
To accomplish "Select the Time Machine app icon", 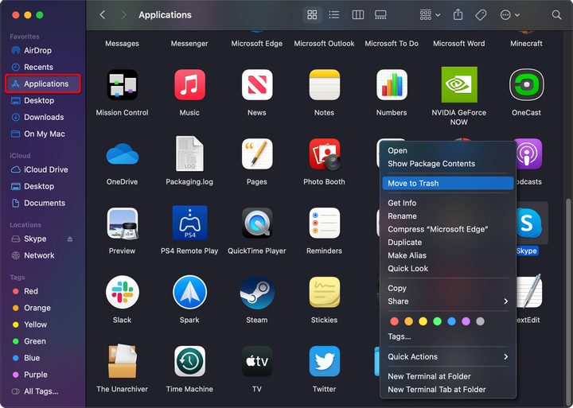I will (189, 361).
